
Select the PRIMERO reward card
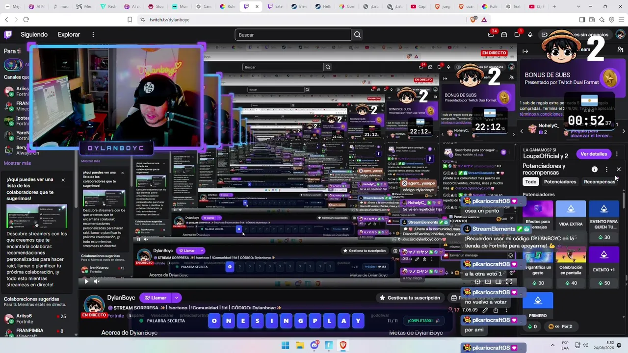pyautogui.click(x=538, y=305)
